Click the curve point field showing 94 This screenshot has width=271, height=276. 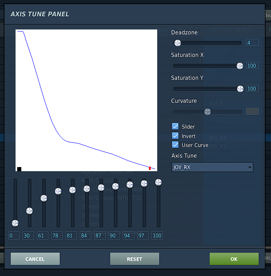(x=129, y=235)
